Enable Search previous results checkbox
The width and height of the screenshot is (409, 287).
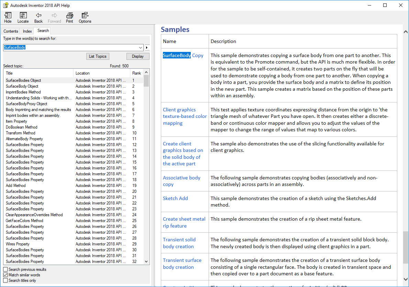coord(5,269)
